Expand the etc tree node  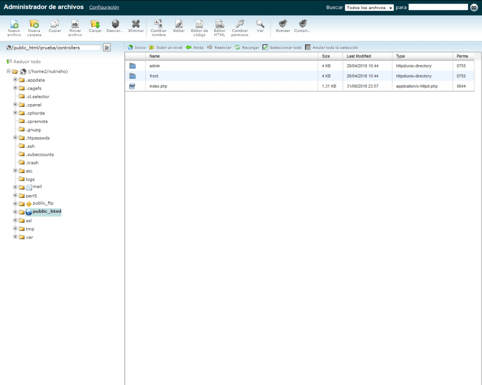15,171
